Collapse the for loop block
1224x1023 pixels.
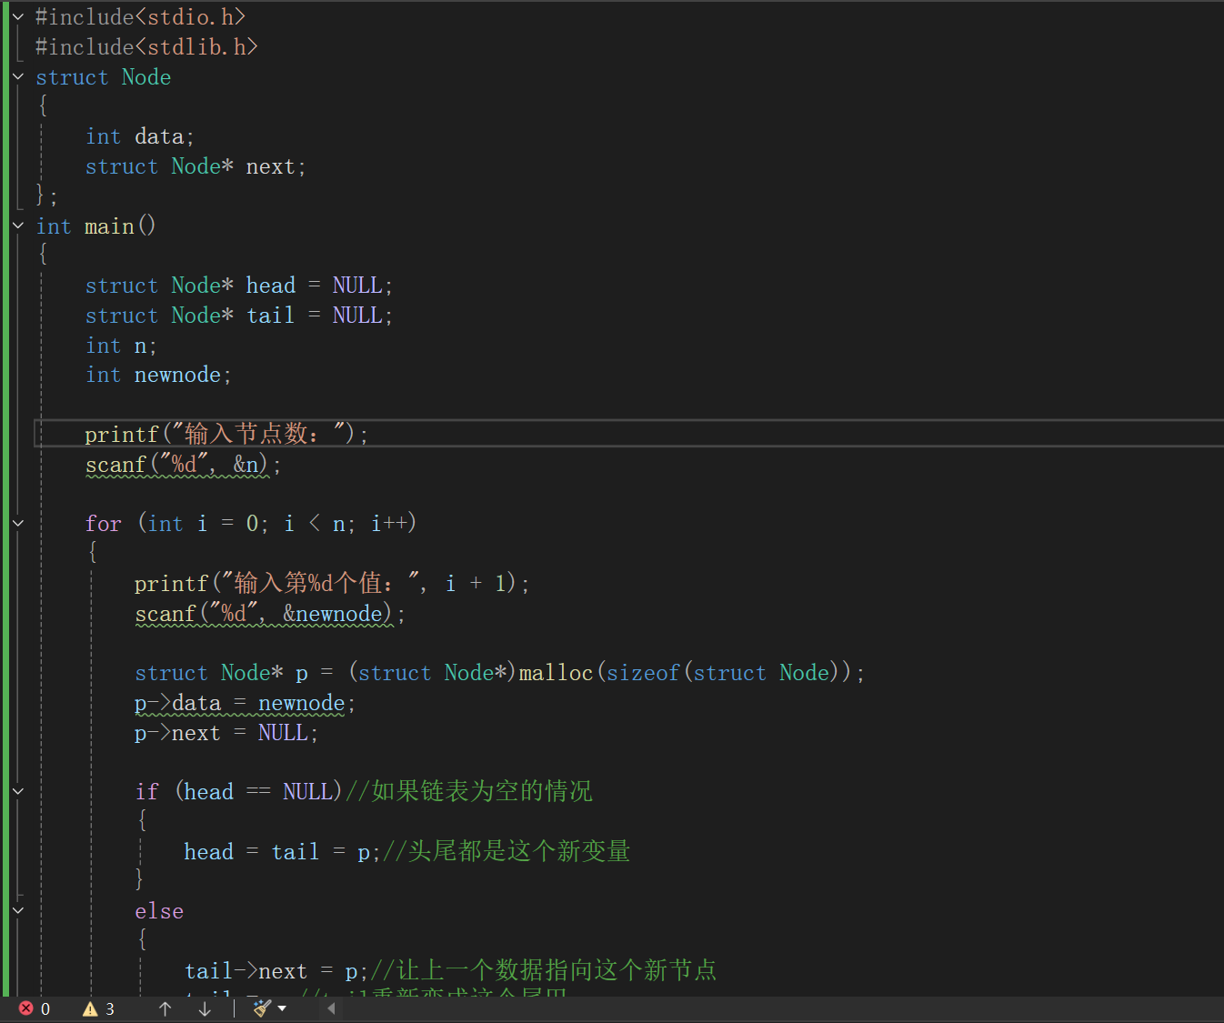coord(18,524)
